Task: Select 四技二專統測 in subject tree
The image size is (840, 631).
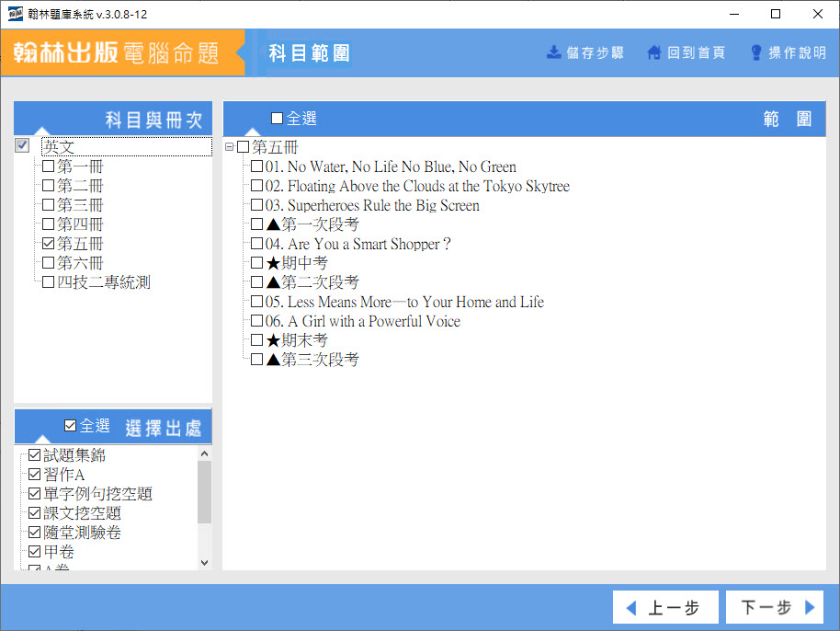Action: point(103,283)
